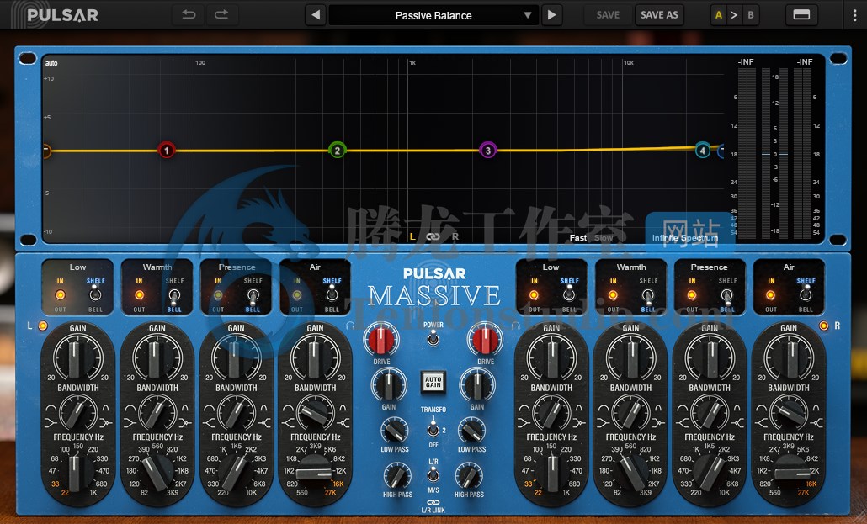Select EQ band 2 node on the curve
Screen dimensions: 867x524
338,150
